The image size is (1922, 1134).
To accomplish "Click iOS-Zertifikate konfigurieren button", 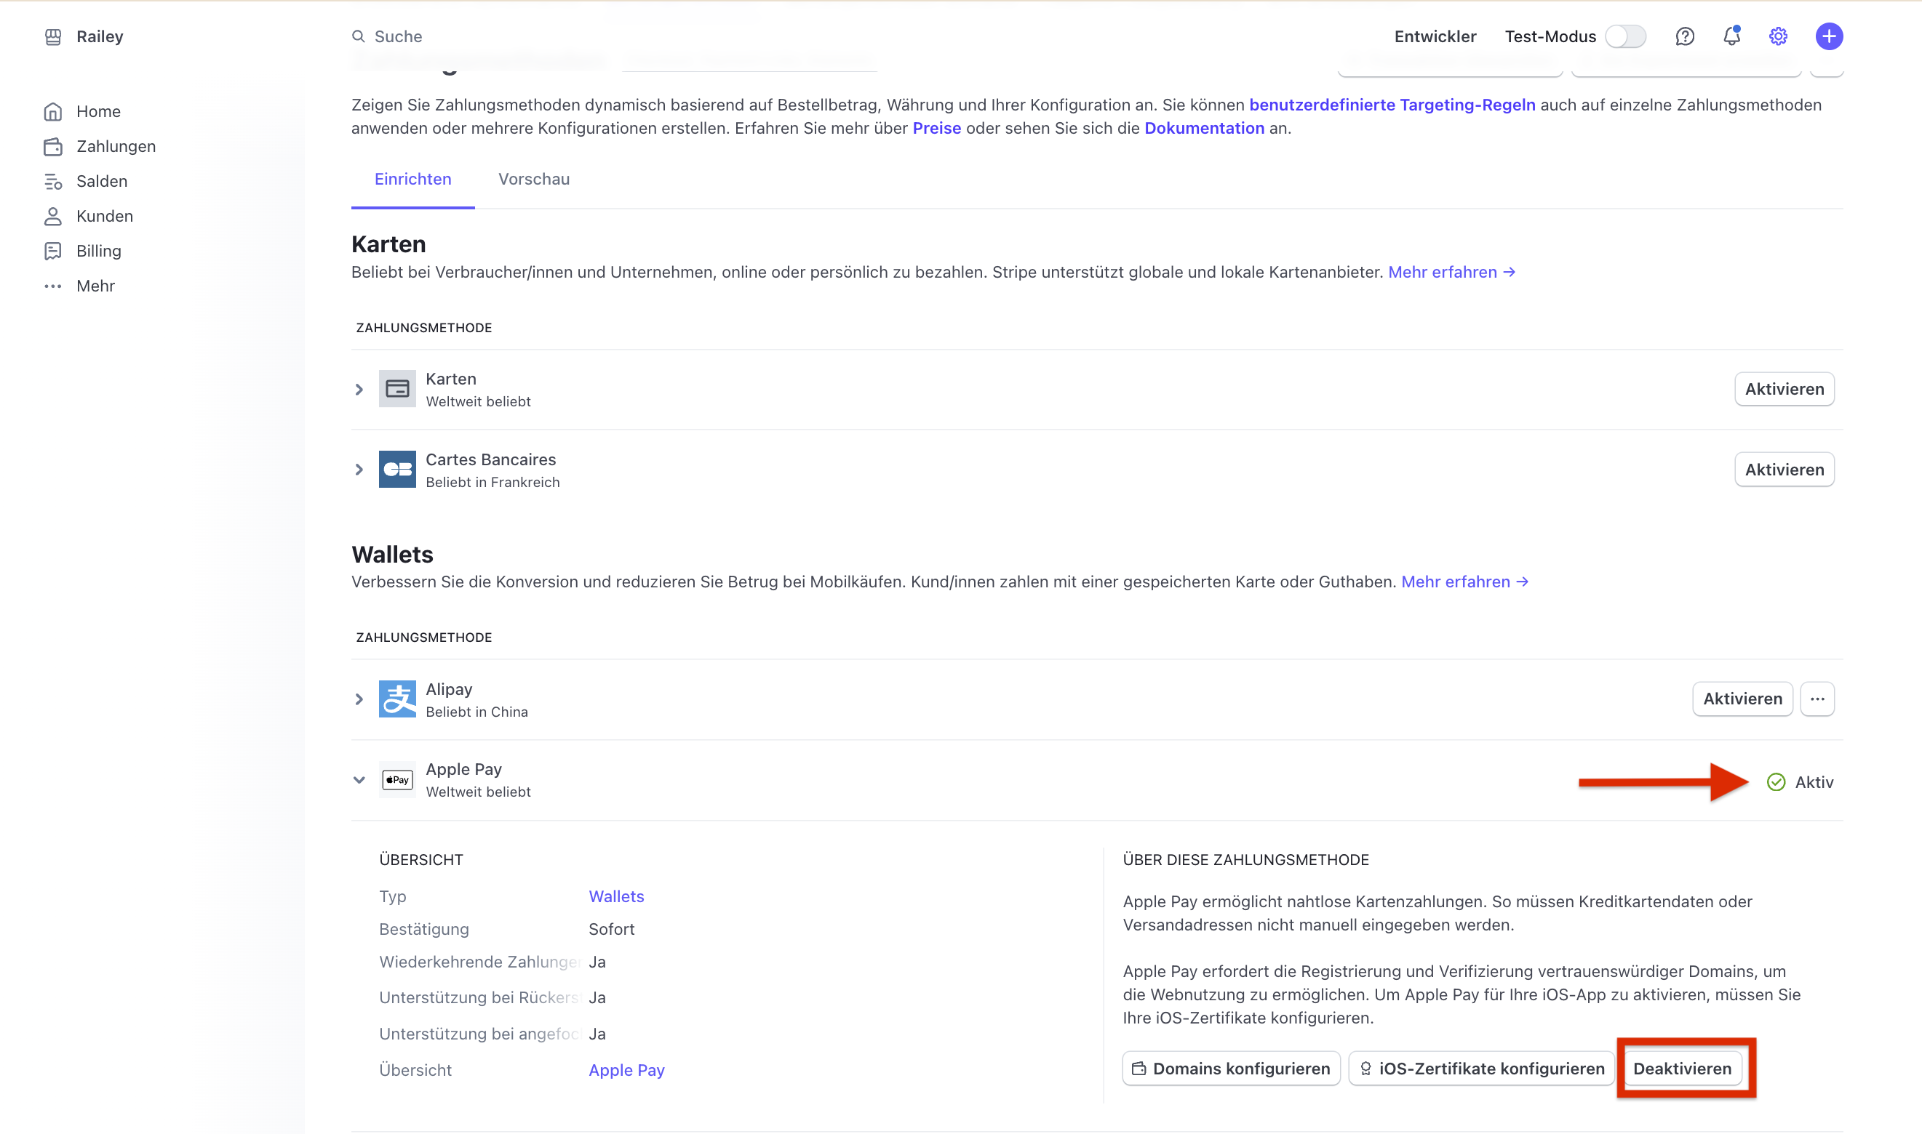I will pos(1482,1069).
